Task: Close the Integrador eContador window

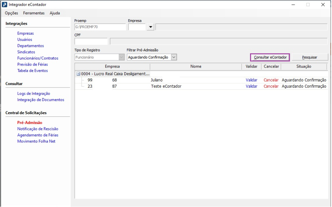Action: point(323,4)
